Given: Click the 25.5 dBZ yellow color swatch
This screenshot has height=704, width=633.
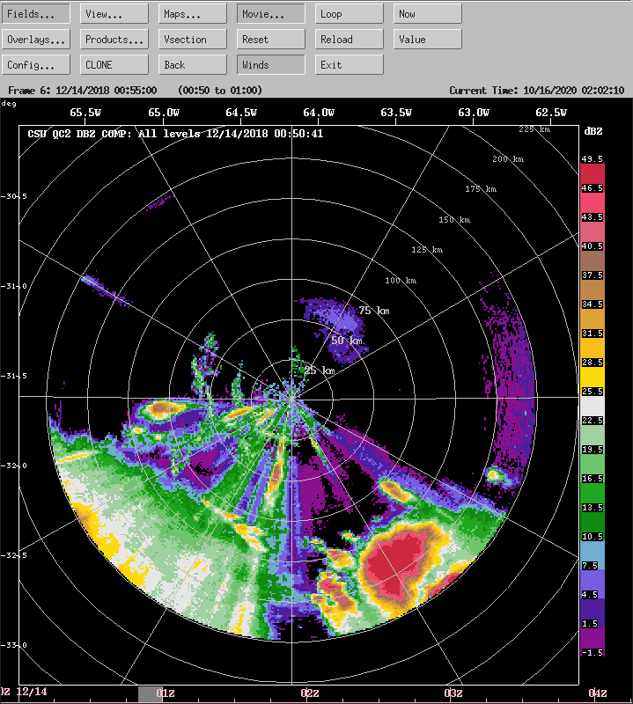Looking at the screenshot, I should [592, 378].
